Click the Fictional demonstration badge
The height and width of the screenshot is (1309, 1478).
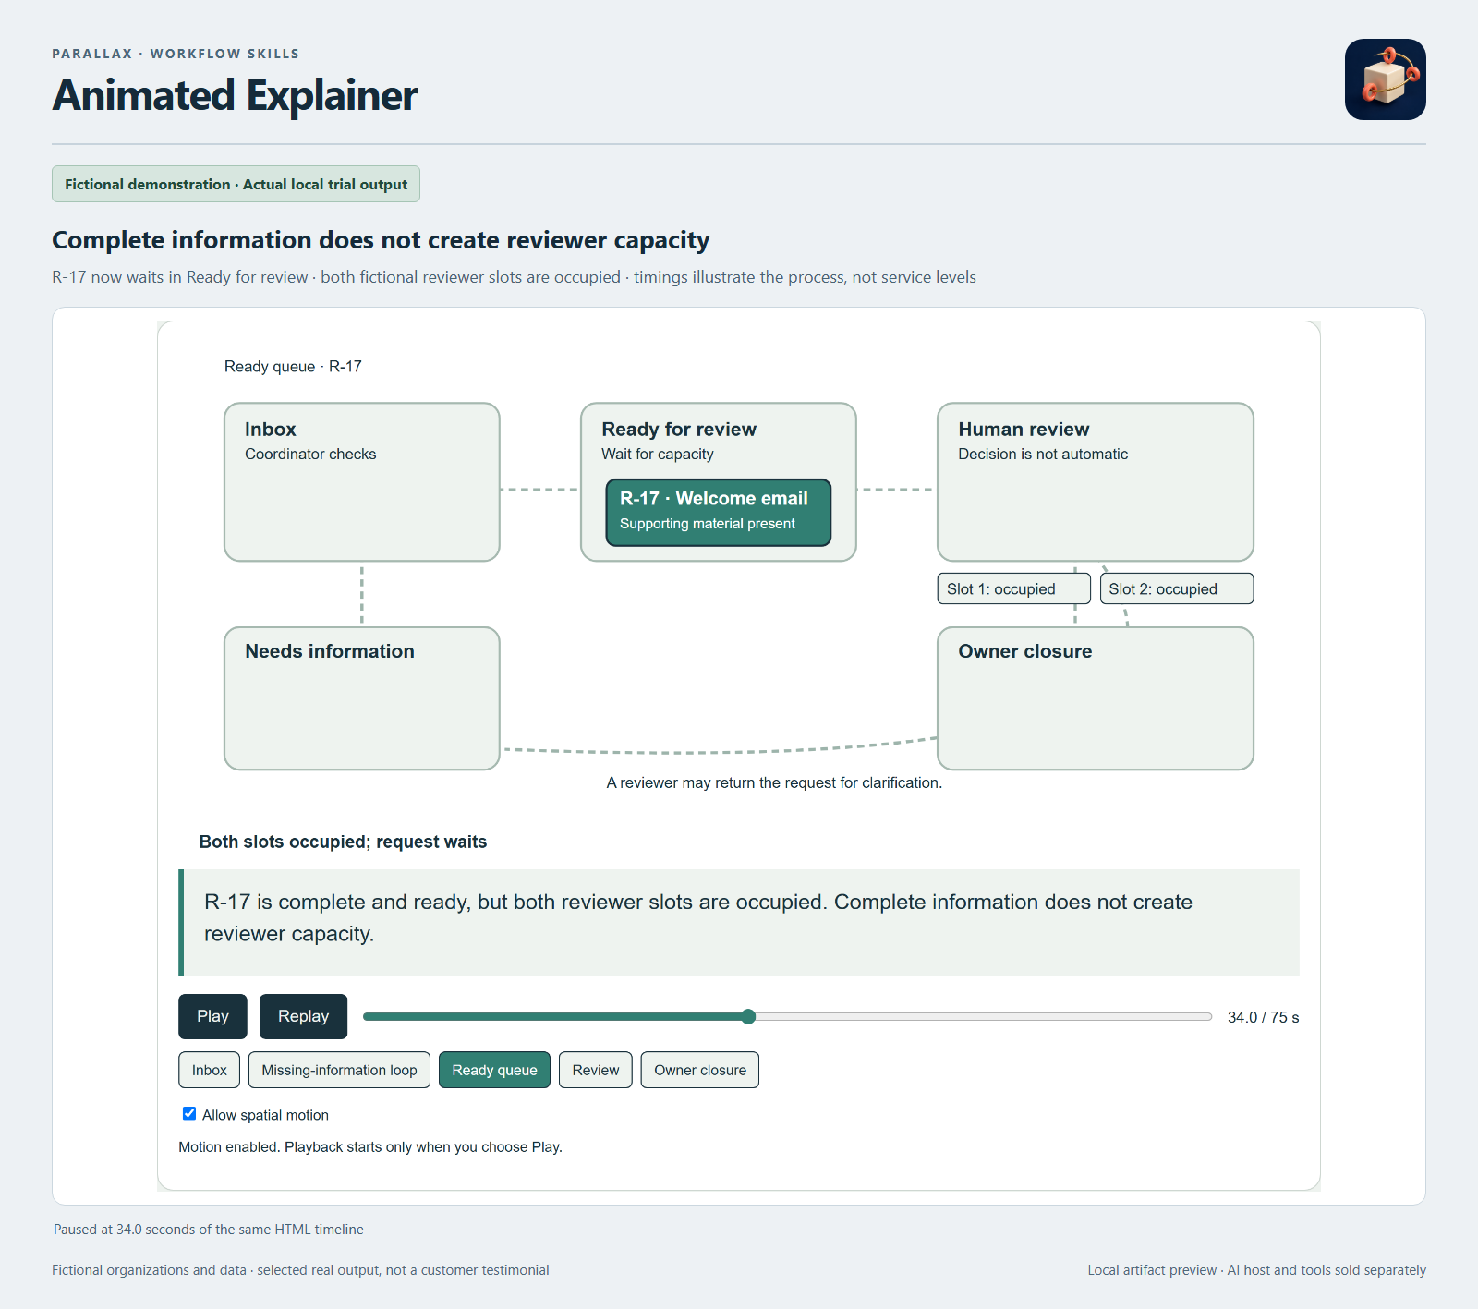[x=236, y=184]
